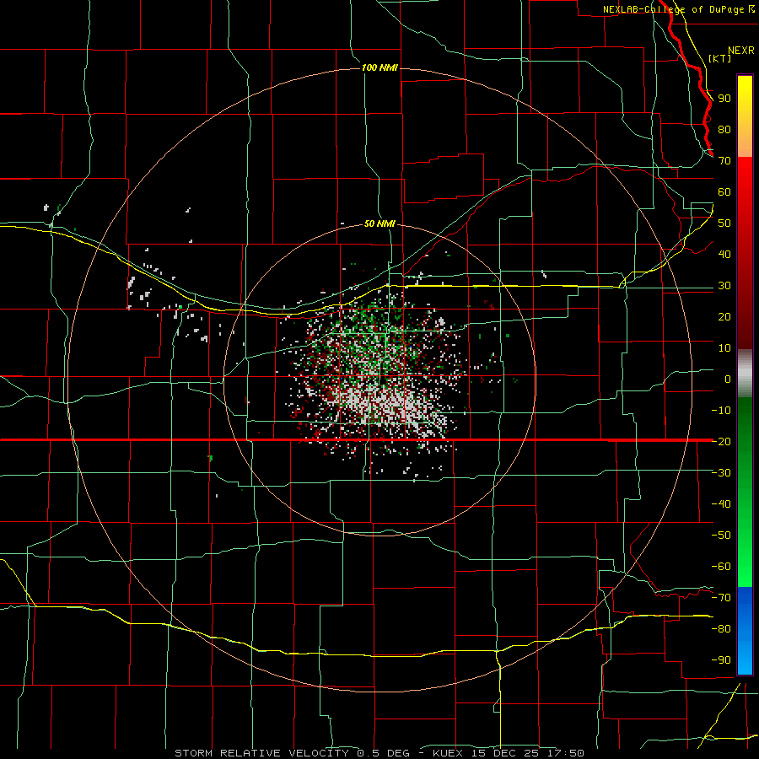Pick the blue band of the color scale

[745, 630]
